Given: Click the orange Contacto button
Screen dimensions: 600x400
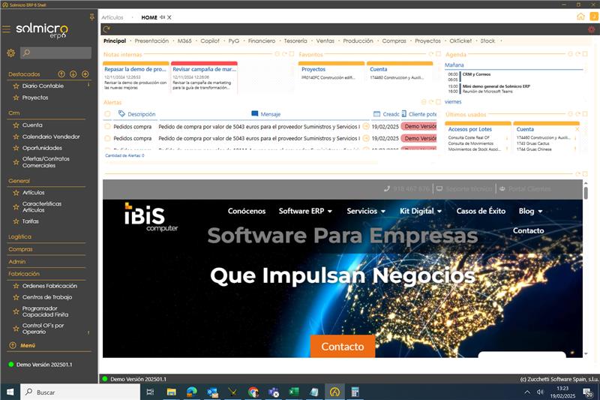Looking at the screenshot, I should pyautogui.click(x=343, y=347).
